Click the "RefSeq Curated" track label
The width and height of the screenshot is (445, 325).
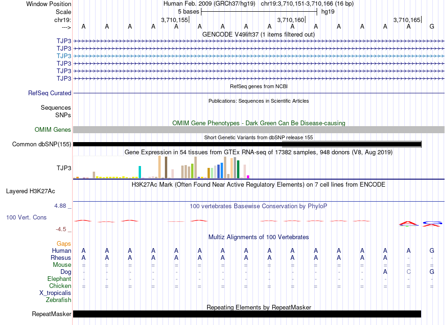click(x=50, y=93)
